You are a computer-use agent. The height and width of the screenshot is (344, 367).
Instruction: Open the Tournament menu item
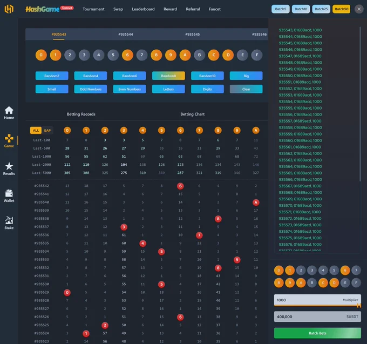[x=93, y=9]
